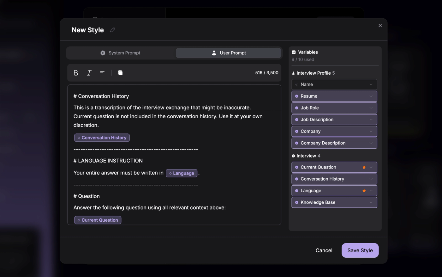The width and height of the screenshot is (442, 277).
Task: Click the Save Style button
Action: 360,250
